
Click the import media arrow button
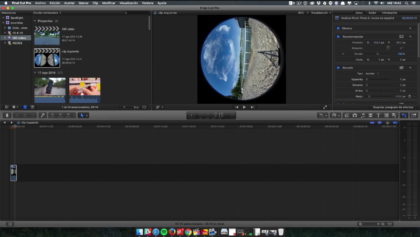coord(7,115)
